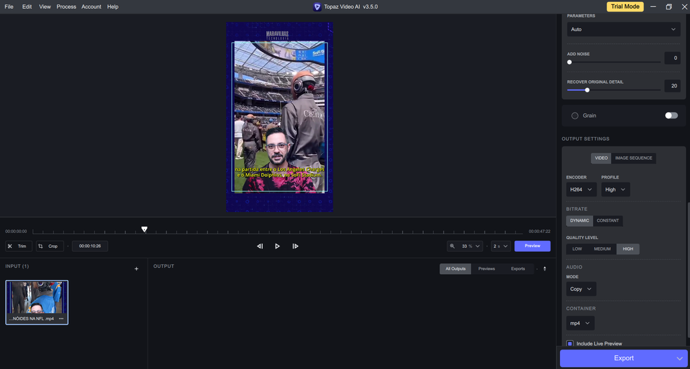Add a new input video with plus icon
The height and width of the screenshot is (369, 690).
136,269
